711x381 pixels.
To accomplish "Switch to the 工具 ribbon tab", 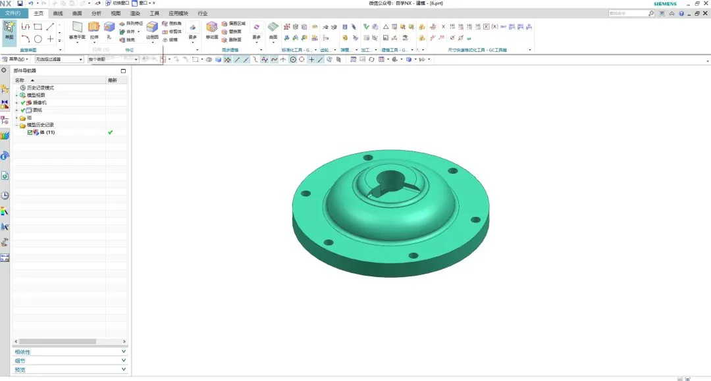I will pos(154,14).
